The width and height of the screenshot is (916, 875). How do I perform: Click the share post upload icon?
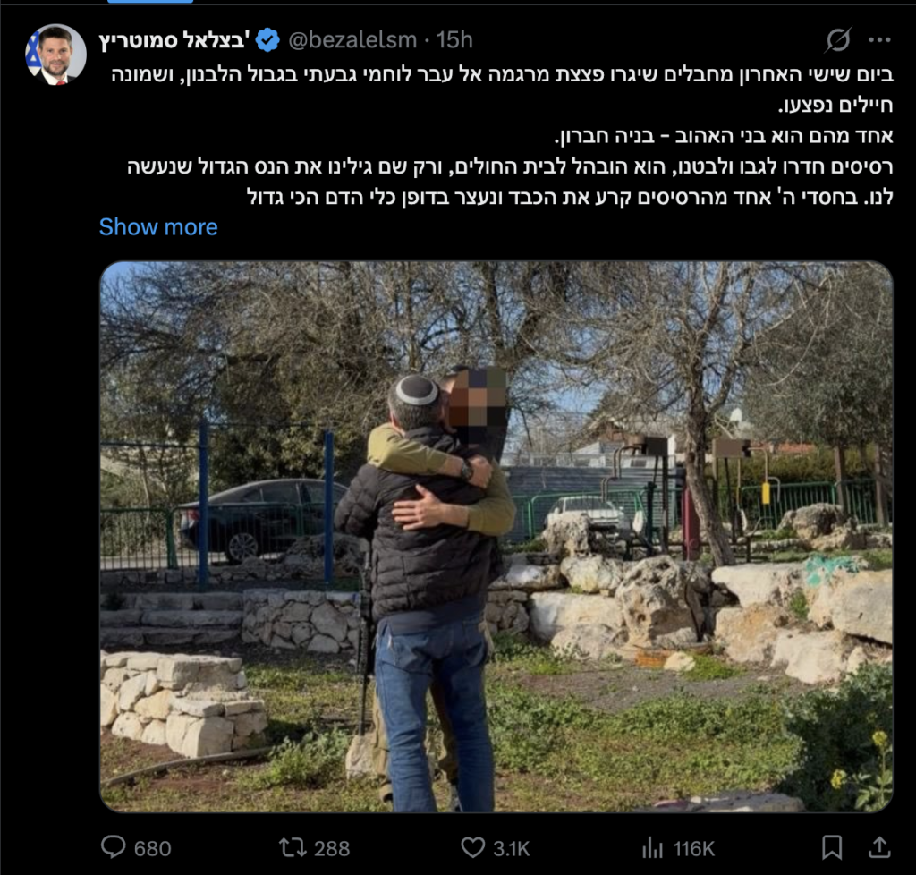(x=879, y=847)
